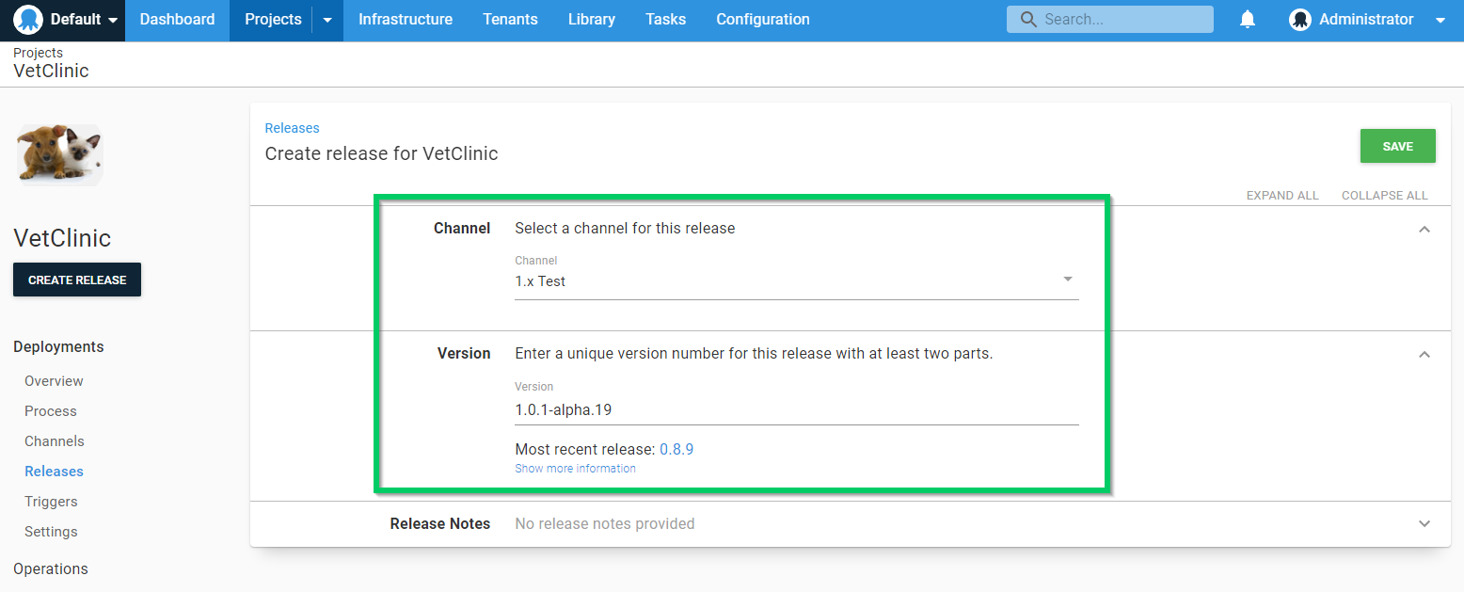1464x592 pixels.
Task: Click the Octopus logo in top-left corner
Action: (28, 20)
